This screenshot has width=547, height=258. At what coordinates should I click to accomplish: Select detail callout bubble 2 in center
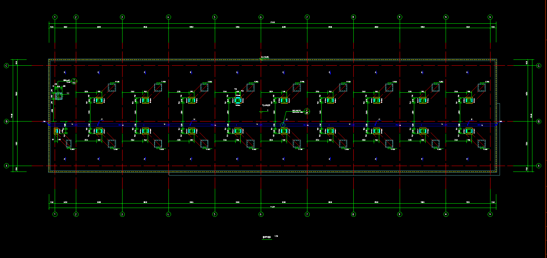point(307,111)
